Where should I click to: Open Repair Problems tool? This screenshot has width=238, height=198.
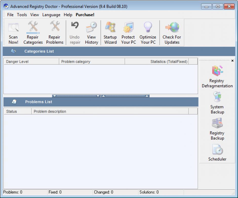(55, 33)
